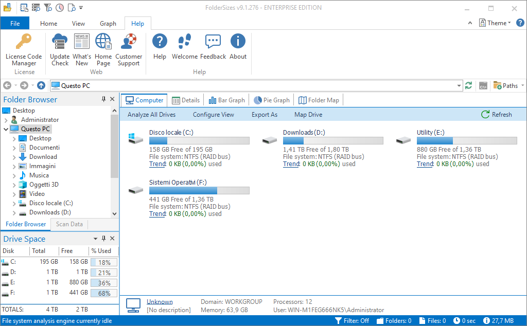Expand the Administrator tree node
Image resolution: width=527 pixels, height=326 pixels.
6,120
